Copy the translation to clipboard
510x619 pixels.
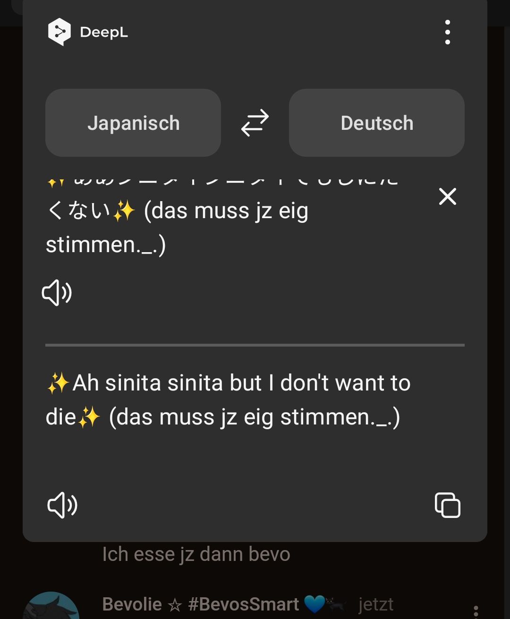(447, 505)
